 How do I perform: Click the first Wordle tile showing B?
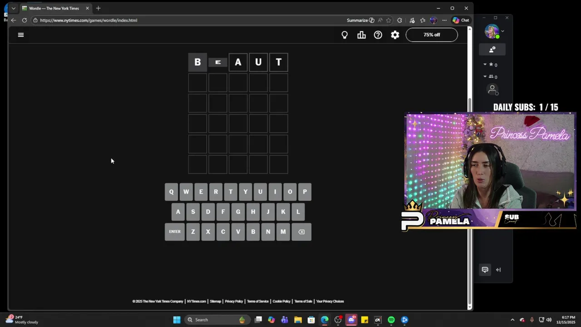pyautogui.click(x=197, y=62)
